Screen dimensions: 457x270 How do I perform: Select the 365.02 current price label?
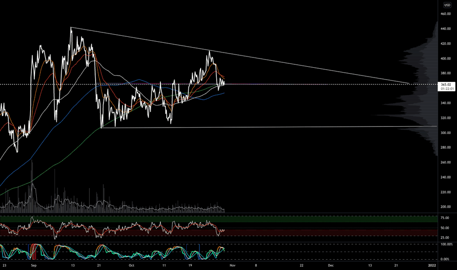(x=446, y=84)
